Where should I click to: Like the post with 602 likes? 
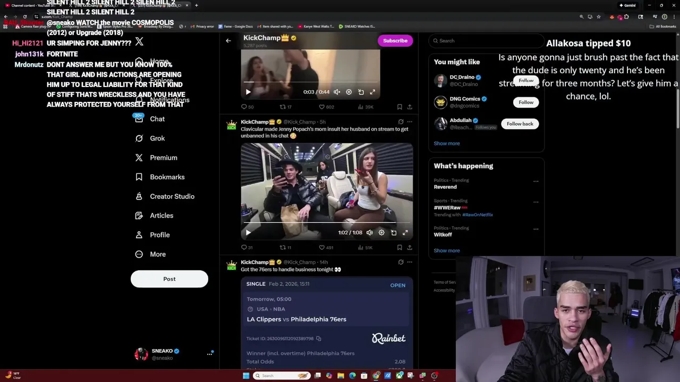click(x=326, y=107)
